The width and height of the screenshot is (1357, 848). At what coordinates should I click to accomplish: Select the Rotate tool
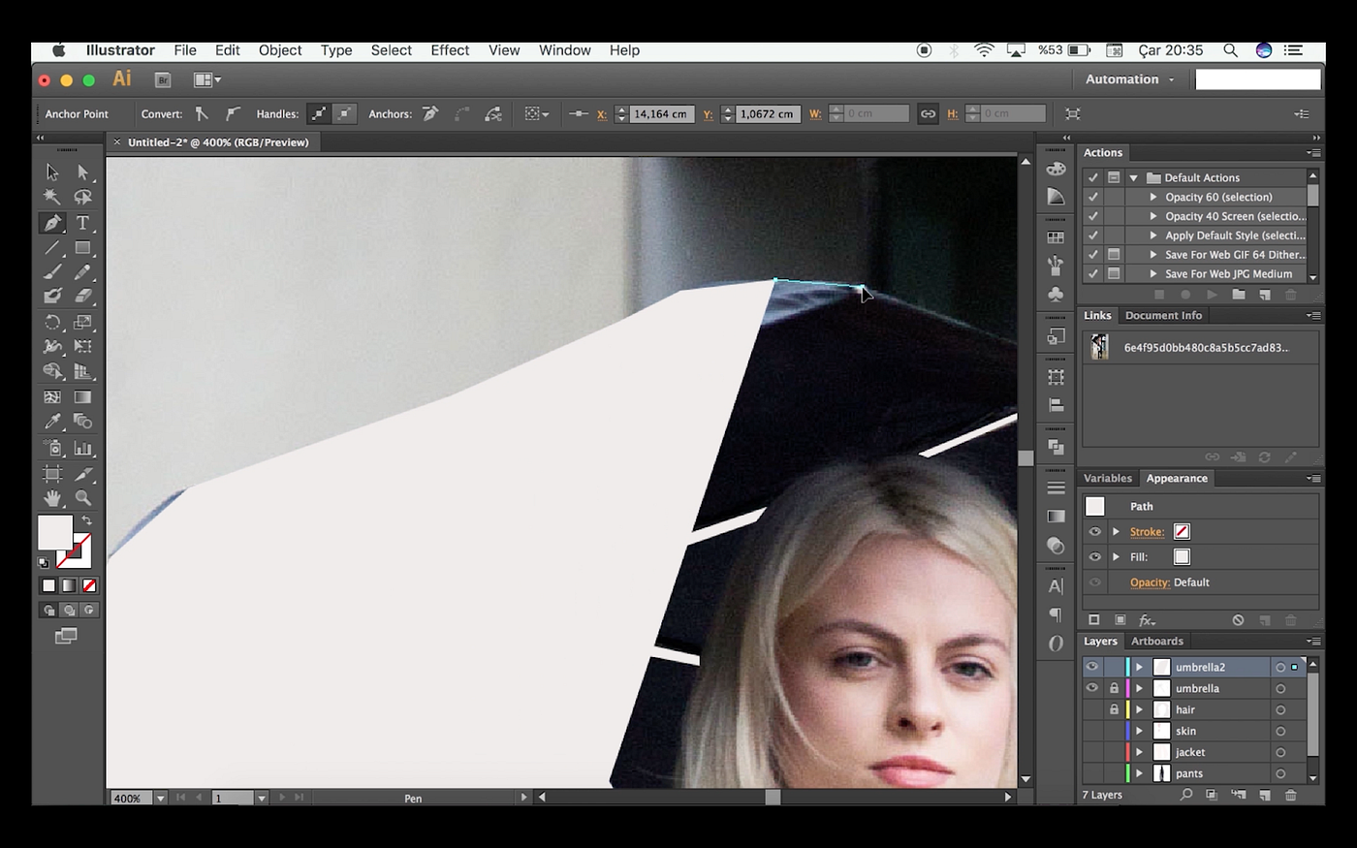pos(52,323)
